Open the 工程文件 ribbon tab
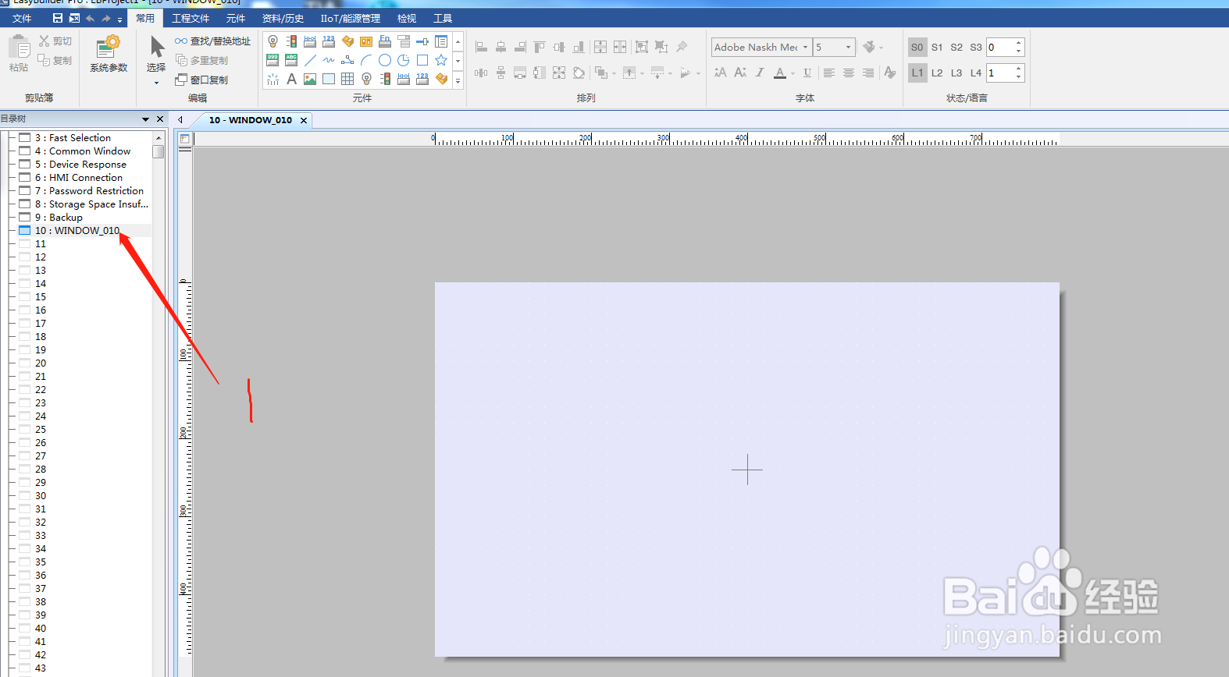This screenshot has height=677, width=1229. 191,18
